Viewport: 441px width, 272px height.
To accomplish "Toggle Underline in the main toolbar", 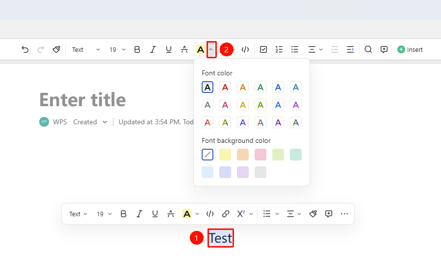I will [x=168, y=49].
